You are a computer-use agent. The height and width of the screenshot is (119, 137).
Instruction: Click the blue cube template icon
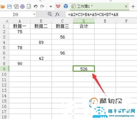click(x=66, y=6)
